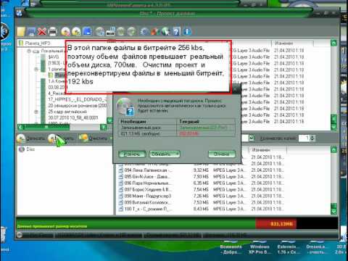Click the drive eject tray icon
Image resolution: width=348 pixels, height=261 pixels.
110,32
